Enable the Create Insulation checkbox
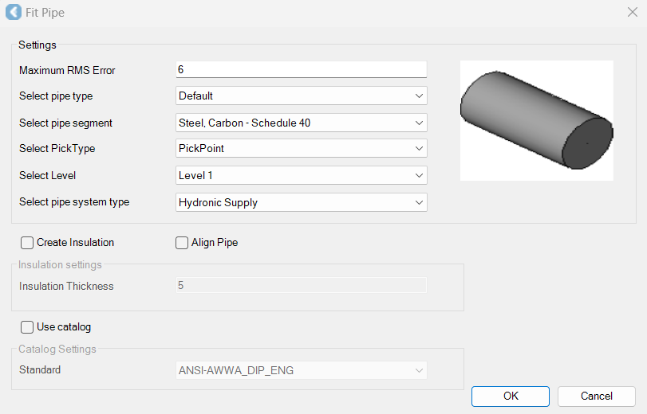 tap(27, 243)
